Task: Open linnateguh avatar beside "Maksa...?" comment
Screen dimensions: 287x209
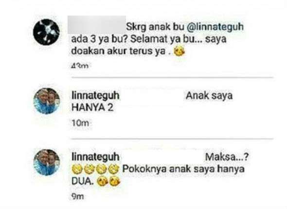Action: (47, 162)
